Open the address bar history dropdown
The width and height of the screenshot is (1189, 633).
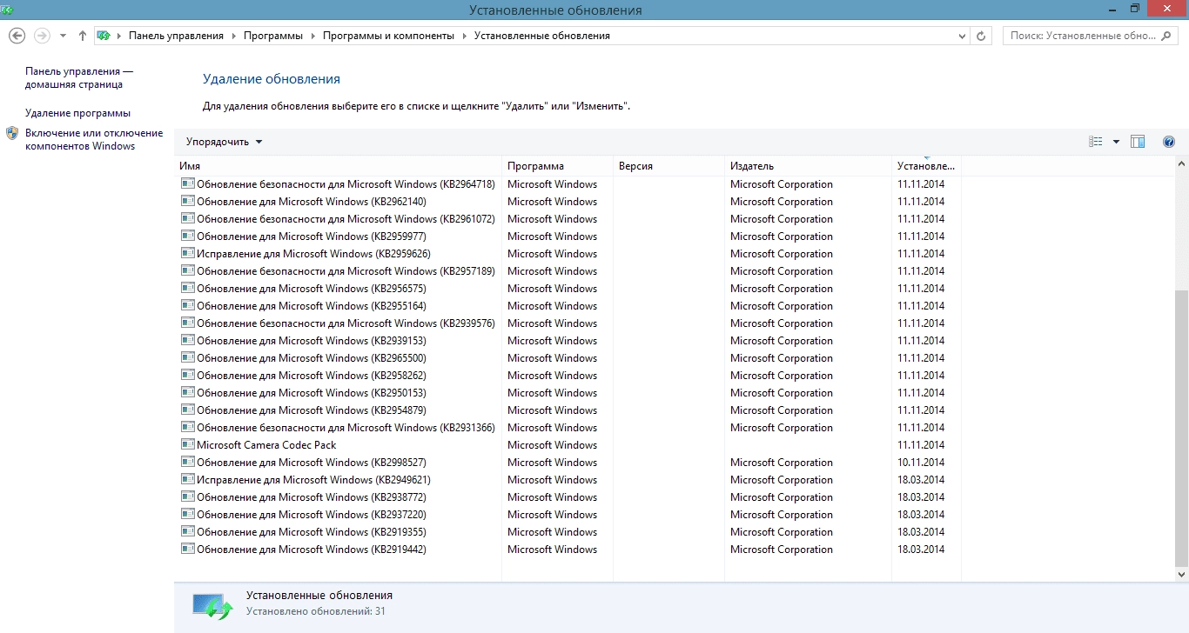pyautogui.click(x=962, y=36)
